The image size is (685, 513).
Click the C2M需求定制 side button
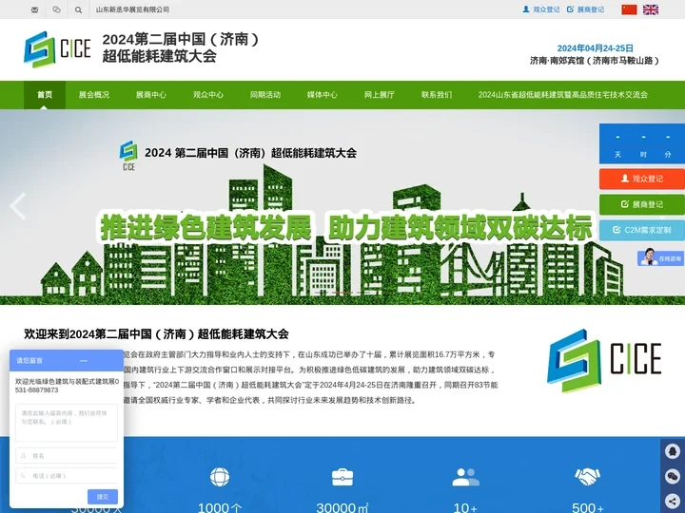pyautogui.click(x=642, y=230)
